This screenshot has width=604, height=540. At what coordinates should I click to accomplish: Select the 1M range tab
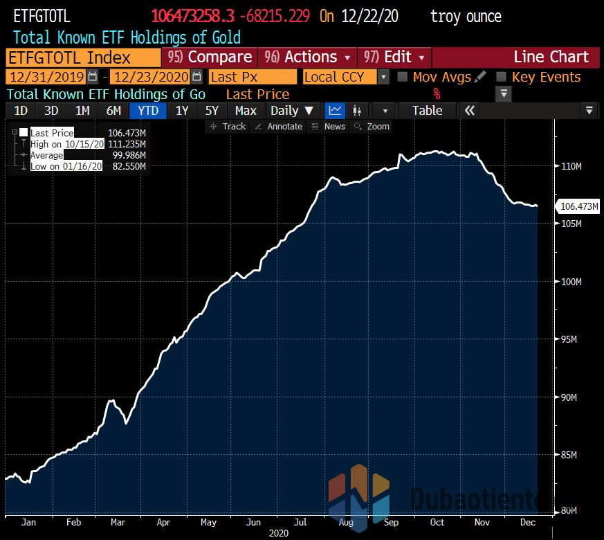[x=82, y=111]
